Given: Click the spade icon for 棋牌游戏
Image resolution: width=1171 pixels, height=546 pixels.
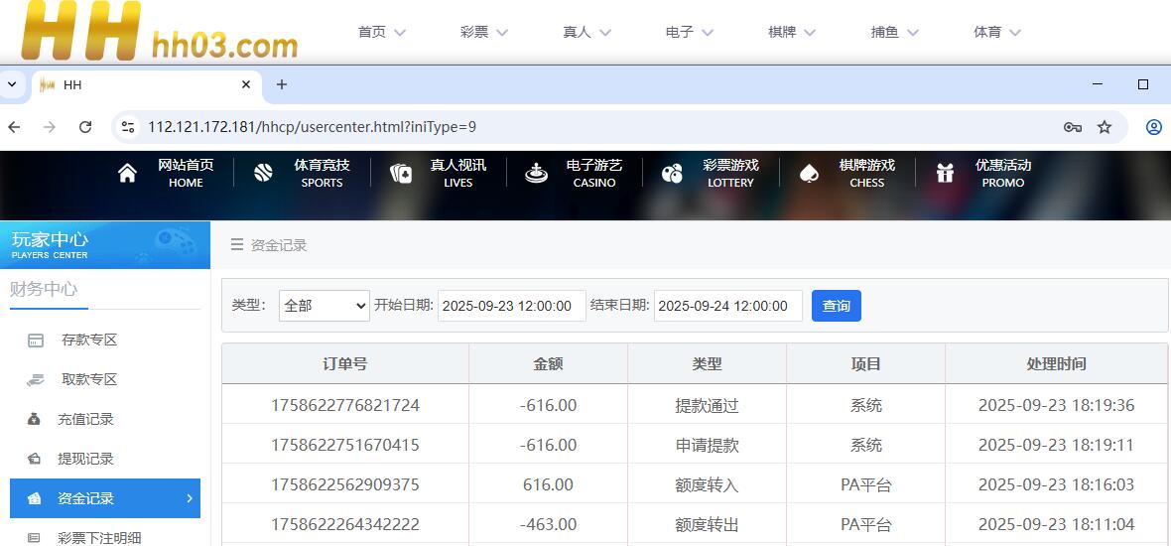Looking at the screenshot, I should click(x=809, y=174).
